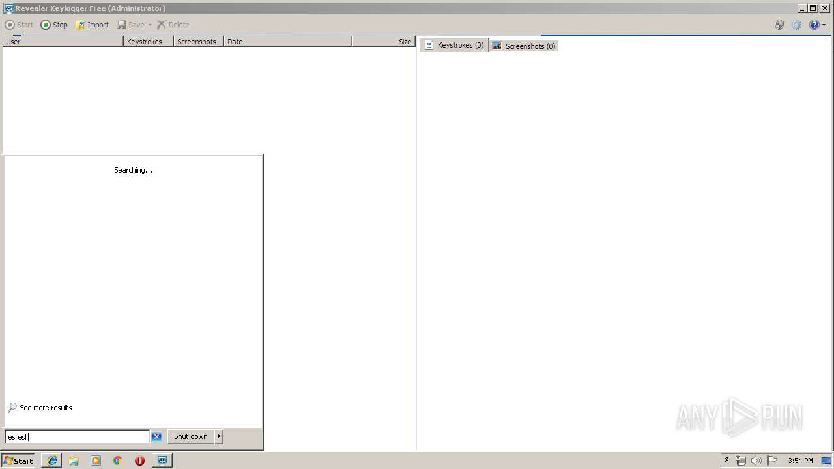Open Windows Media Player from taskbar

[96, 461]
